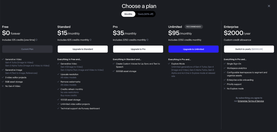This screenshot has width=277, height=132.
Task: Click the checkmark beside Remove watermarks
Action: 58,82
